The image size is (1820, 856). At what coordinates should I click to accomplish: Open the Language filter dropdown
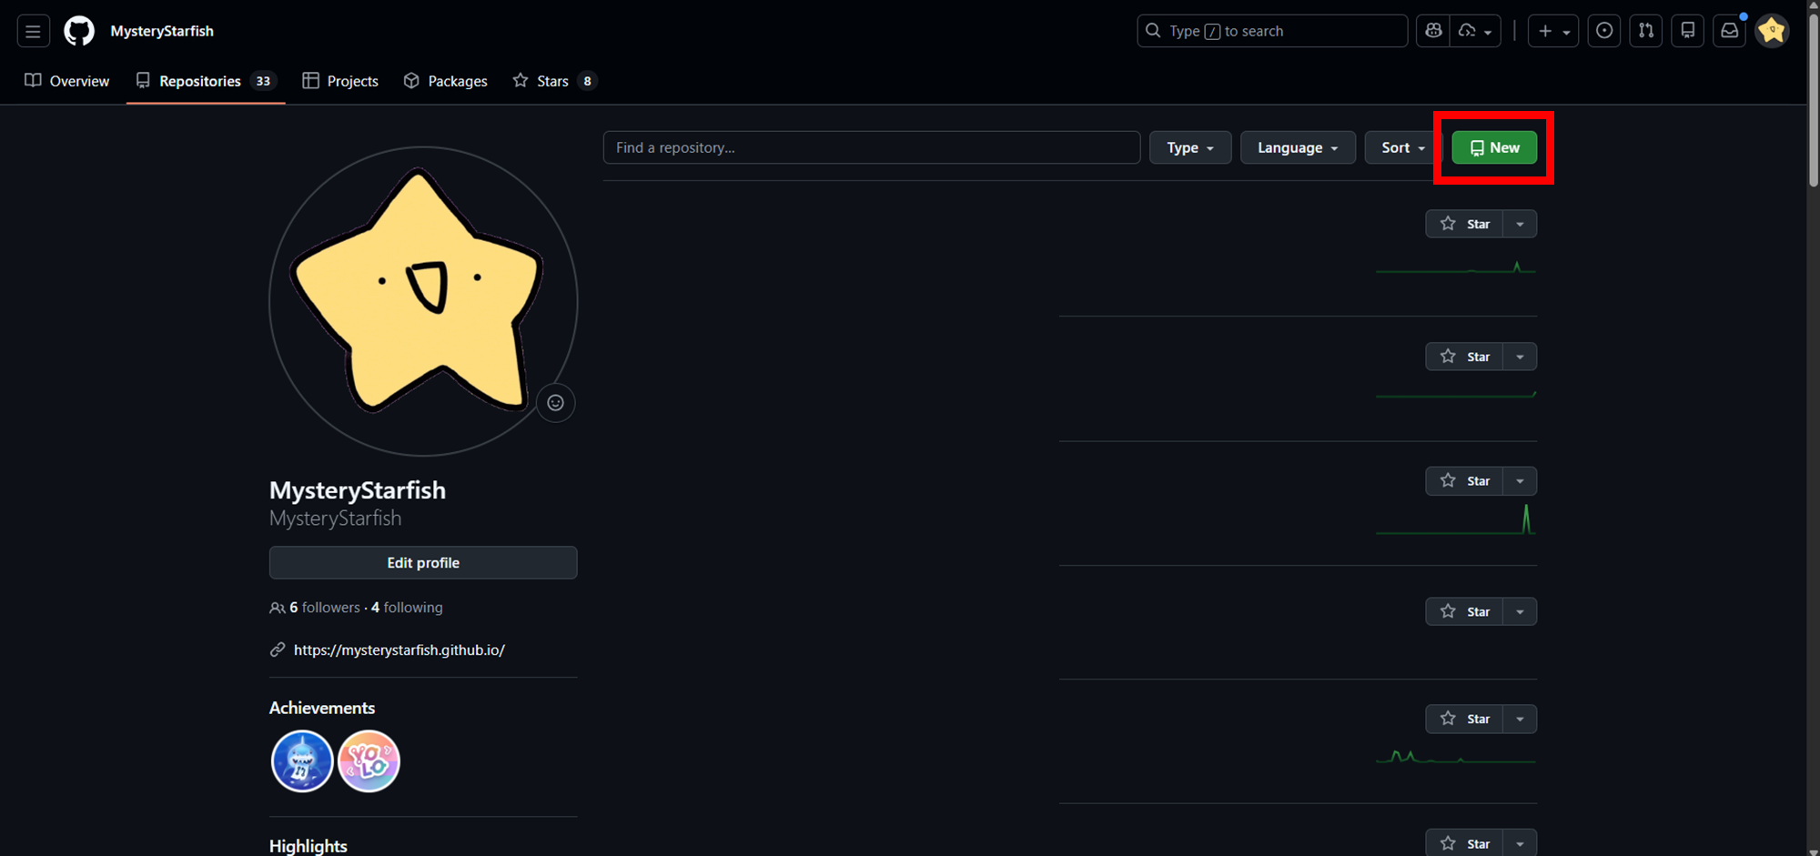pos(1297,147)
